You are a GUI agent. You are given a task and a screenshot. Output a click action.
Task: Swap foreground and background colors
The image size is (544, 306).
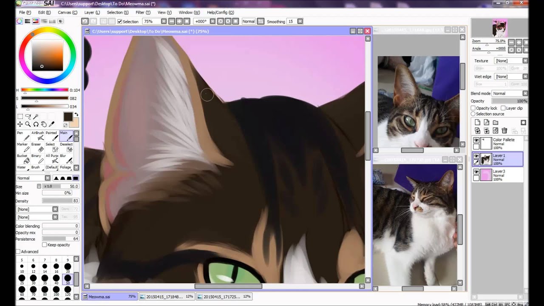coord(76,114)
